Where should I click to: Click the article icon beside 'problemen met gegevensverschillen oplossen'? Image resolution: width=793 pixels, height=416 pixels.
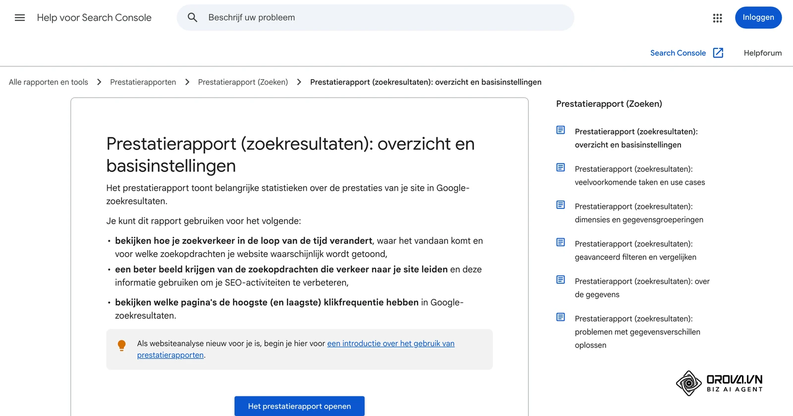[x=561, y=317]
